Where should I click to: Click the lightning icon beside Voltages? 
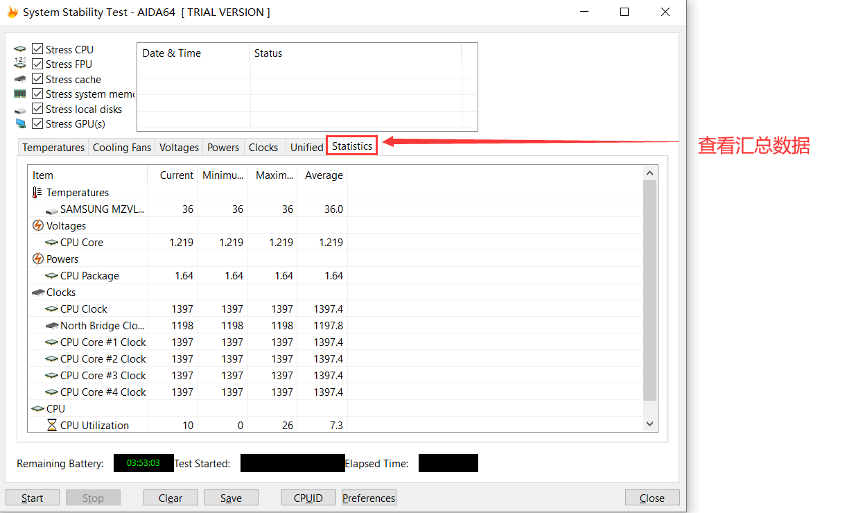[38, 225]
